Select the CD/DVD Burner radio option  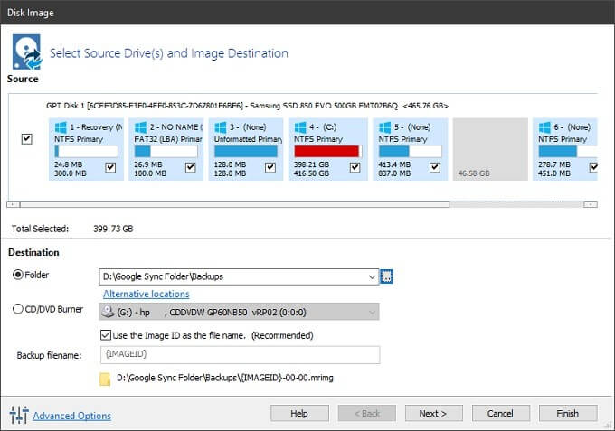17,310
